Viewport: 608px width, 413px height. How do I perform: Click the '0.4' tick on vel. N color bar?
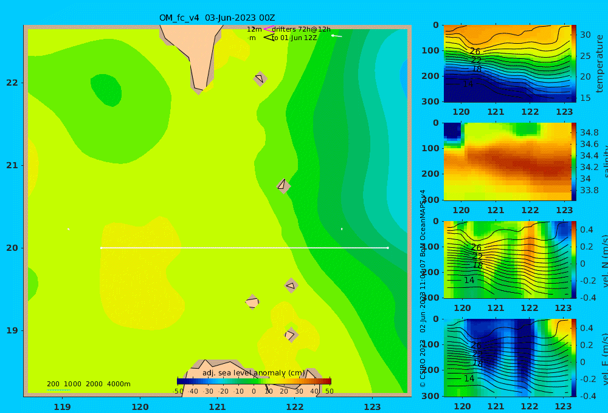pos(587,230)
